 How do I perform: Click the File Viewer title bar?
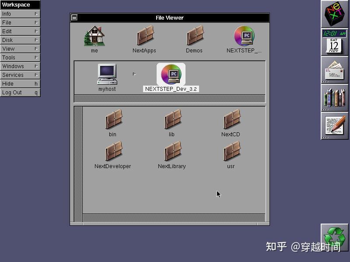click(x=170, y=17)
